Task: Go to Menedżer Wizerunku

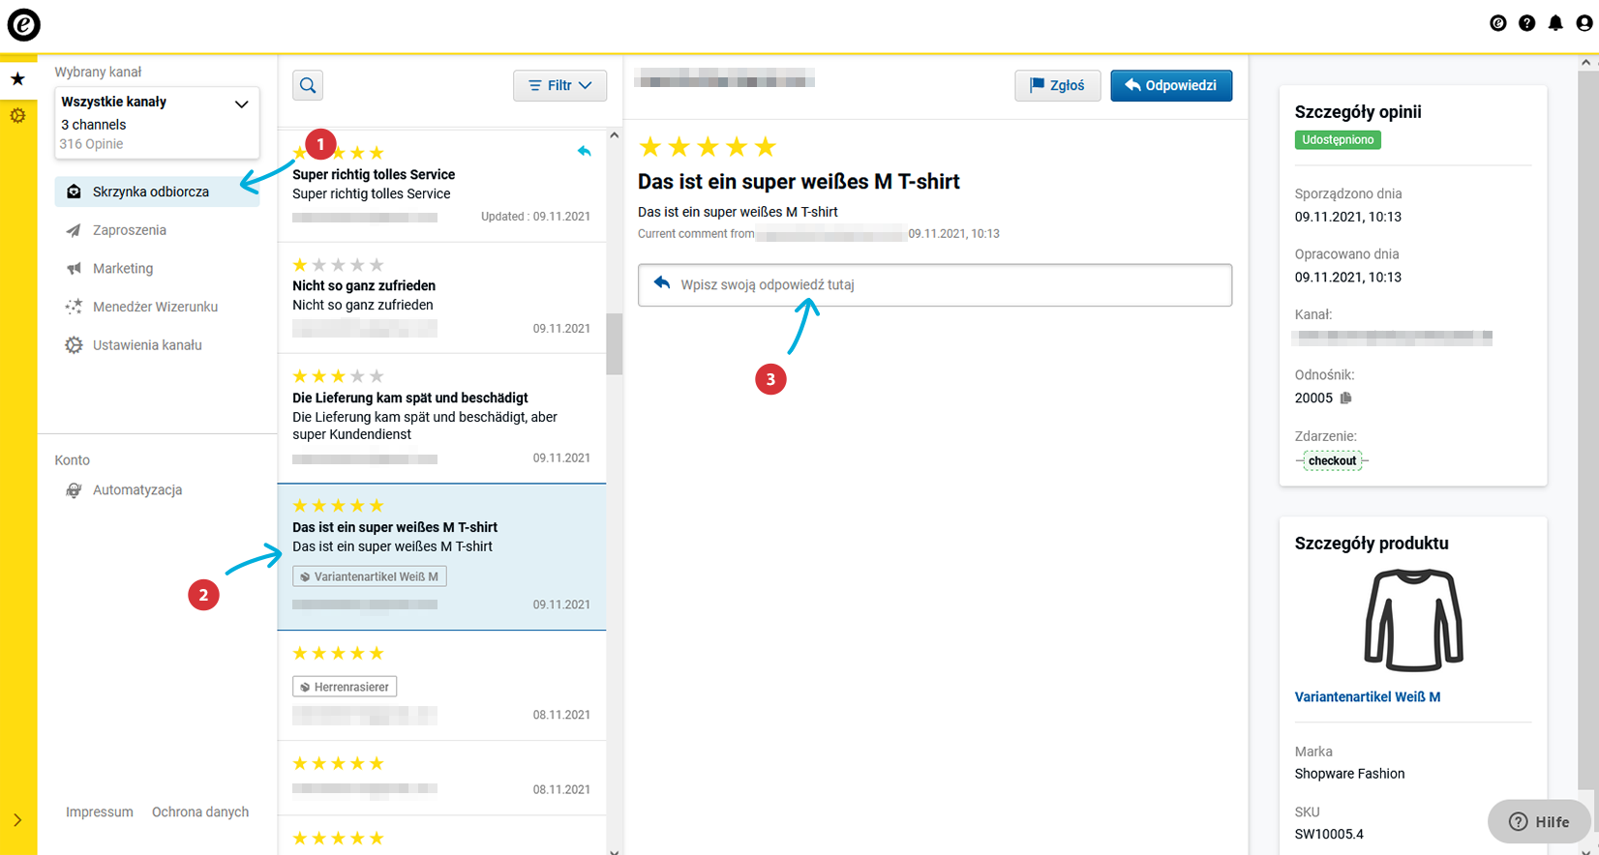Action: click(155, 307)
